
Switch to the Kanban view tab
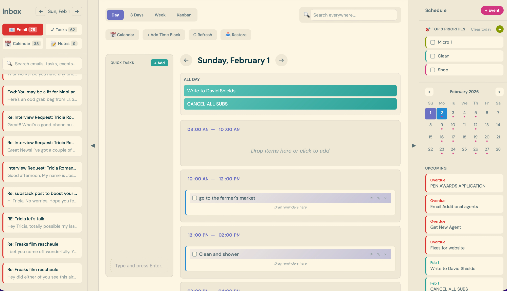tap(184, 15)
